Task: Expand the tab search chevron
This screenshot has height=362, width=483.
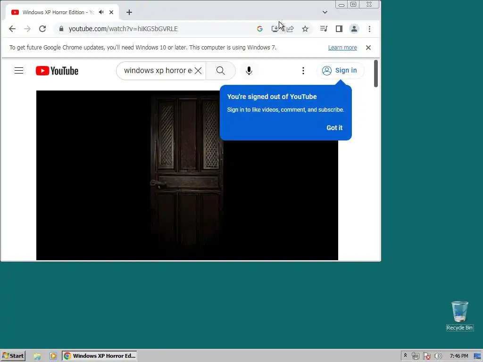Action: click(x=325, y=12)
